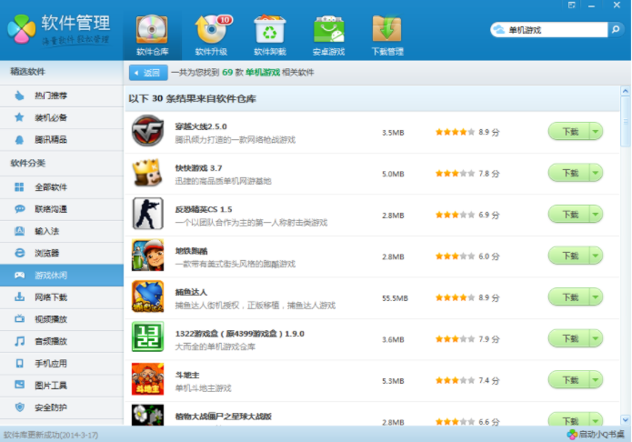Image resolution: width=632 pixels, height=442 pixels.
Task: Click the 反恐精英CS 1.5 game icon
Action: tap(147, 214)
